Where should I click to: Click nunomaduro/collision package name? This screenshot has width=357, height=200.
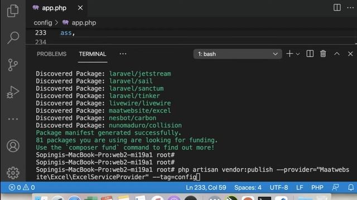click(145, 126)
